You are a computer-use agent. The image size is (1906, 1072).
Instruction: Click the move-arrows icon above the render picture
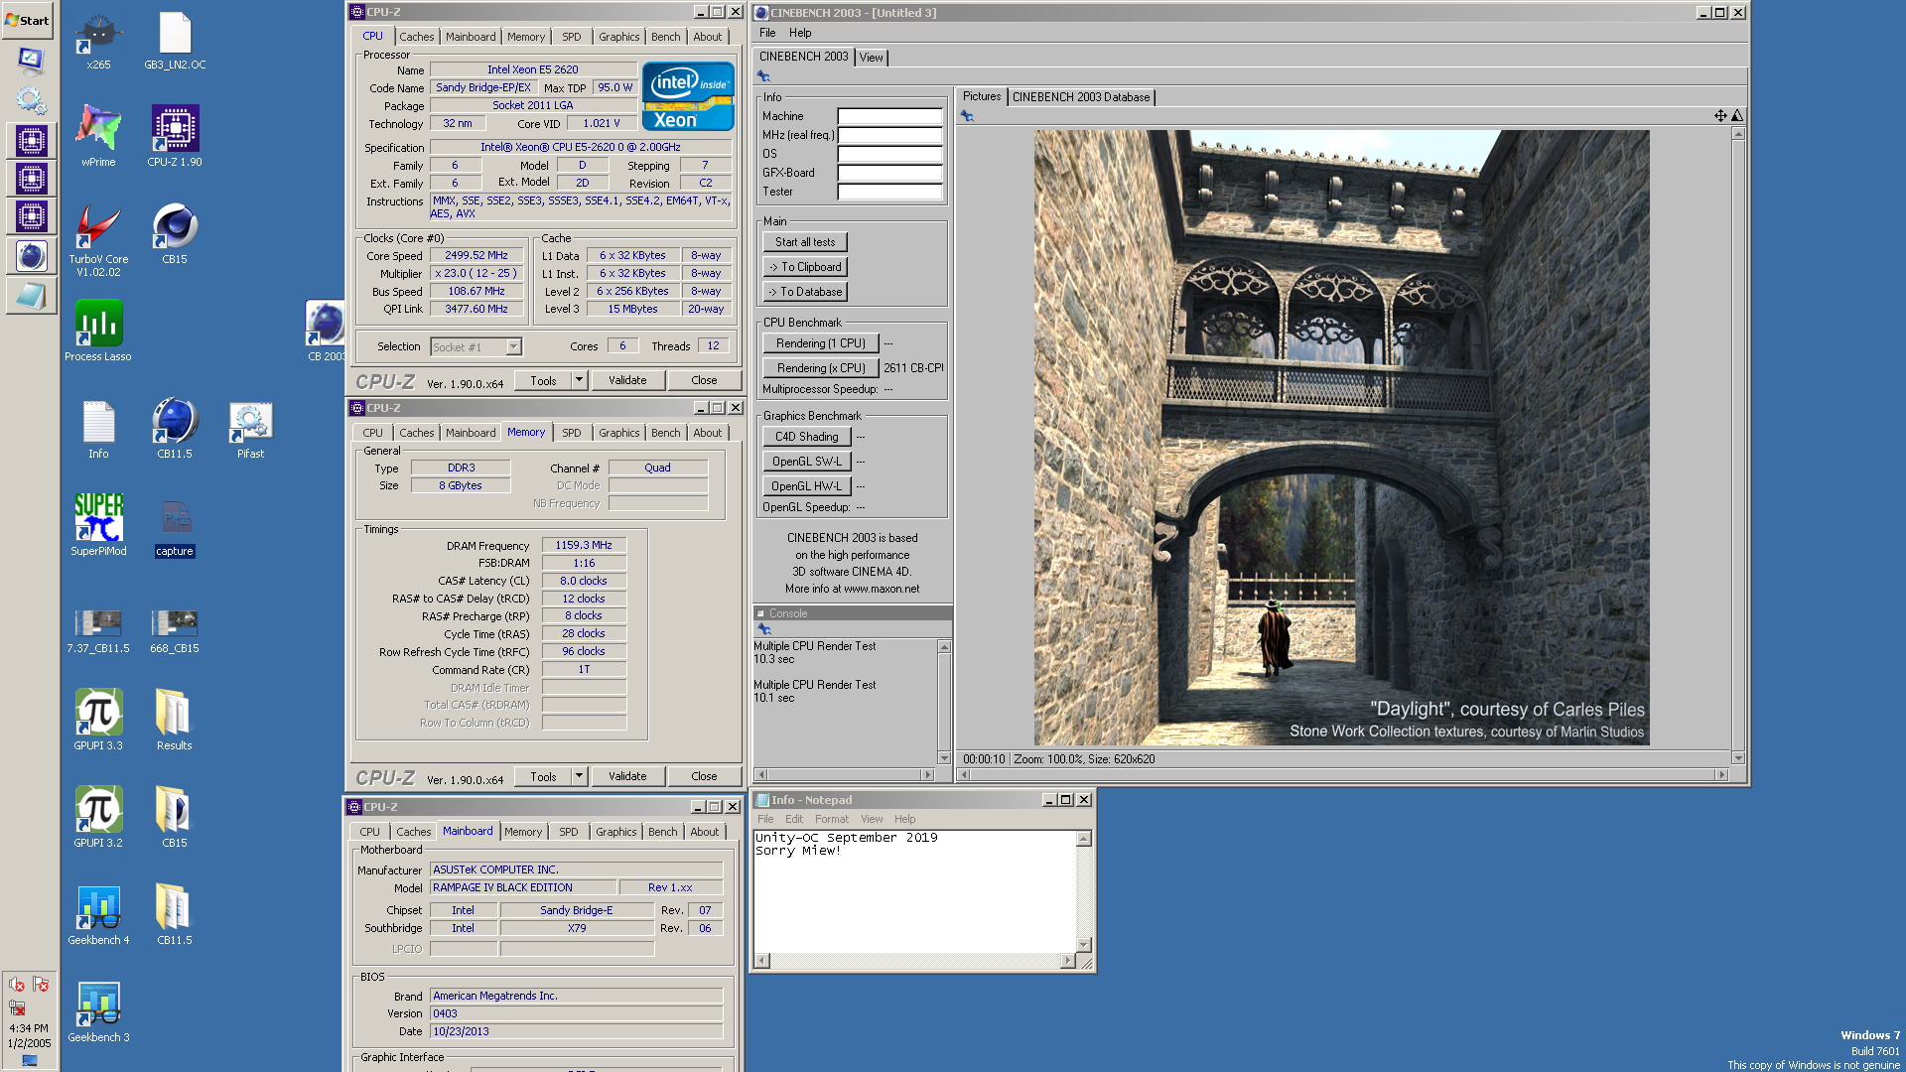click(x=1720, y=116)
